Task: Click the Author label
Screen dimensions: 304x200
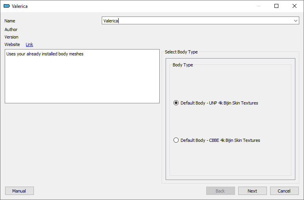Action: click(x=11, y=29)
